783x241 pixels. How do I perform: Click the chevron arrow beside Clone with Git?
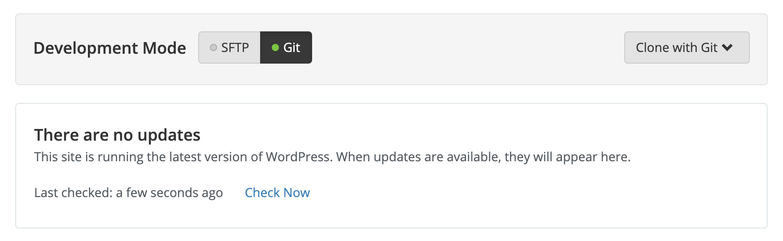coord(727,47)
